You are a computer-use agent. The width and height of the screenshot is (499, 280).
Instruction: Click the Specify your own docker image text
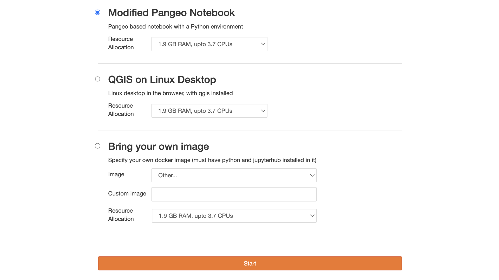(212, 160)
